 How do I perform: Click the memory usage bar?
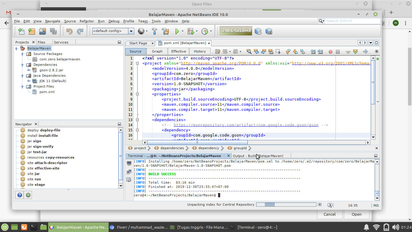pyautogui.click(x=236, y=31)
